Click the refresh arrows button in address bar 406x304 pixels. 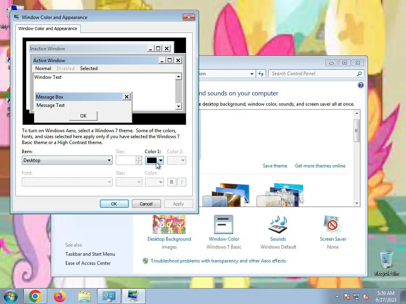click(x=261, y=74)
